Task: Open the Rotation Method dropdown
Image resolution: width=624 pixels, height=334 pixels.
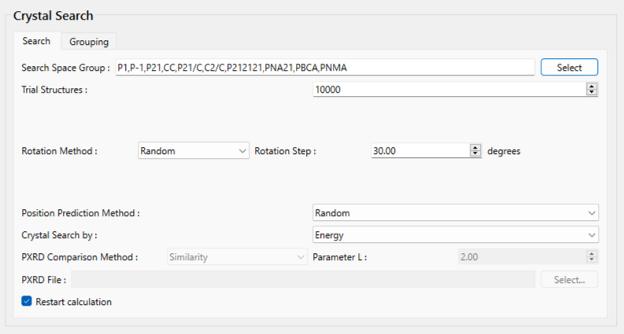Action: (194, 150)
